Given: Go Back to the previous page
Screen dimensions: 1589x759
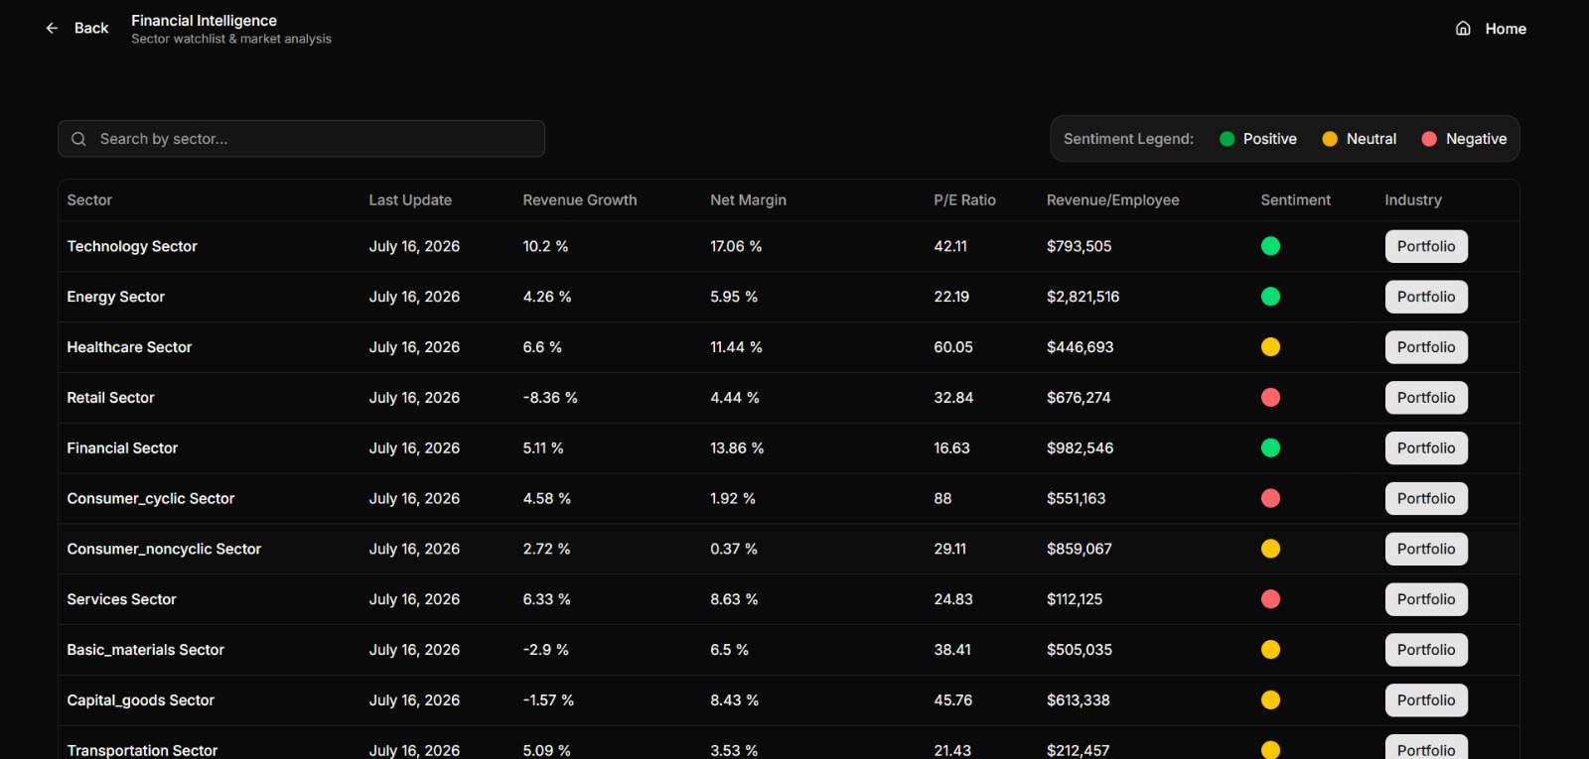Looking at the screenshot, I should click(x=77, y=29).
